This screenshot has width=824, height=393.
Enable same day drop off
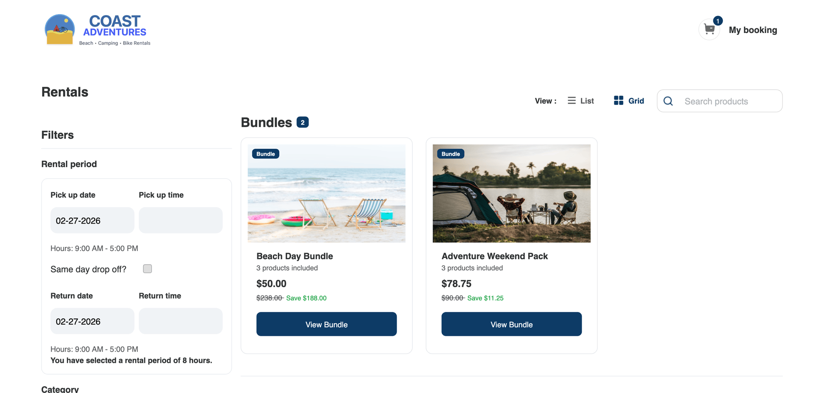147,269
